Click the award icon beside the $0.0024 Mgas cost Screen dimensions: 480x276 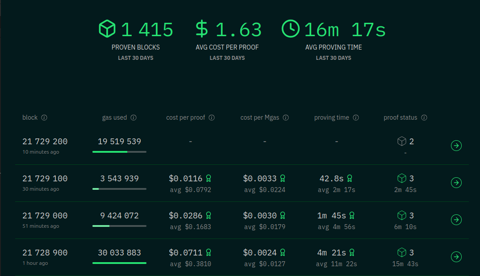[282, 252]
